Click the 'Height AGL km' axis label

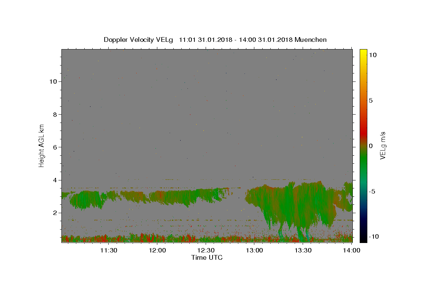[x=42, y=145]
